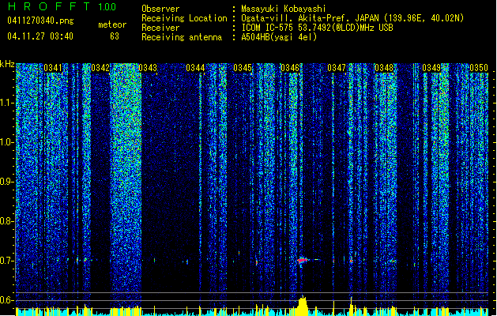Click the 0348 time marker label
This screenshot has width=497, height=316.
384,68
